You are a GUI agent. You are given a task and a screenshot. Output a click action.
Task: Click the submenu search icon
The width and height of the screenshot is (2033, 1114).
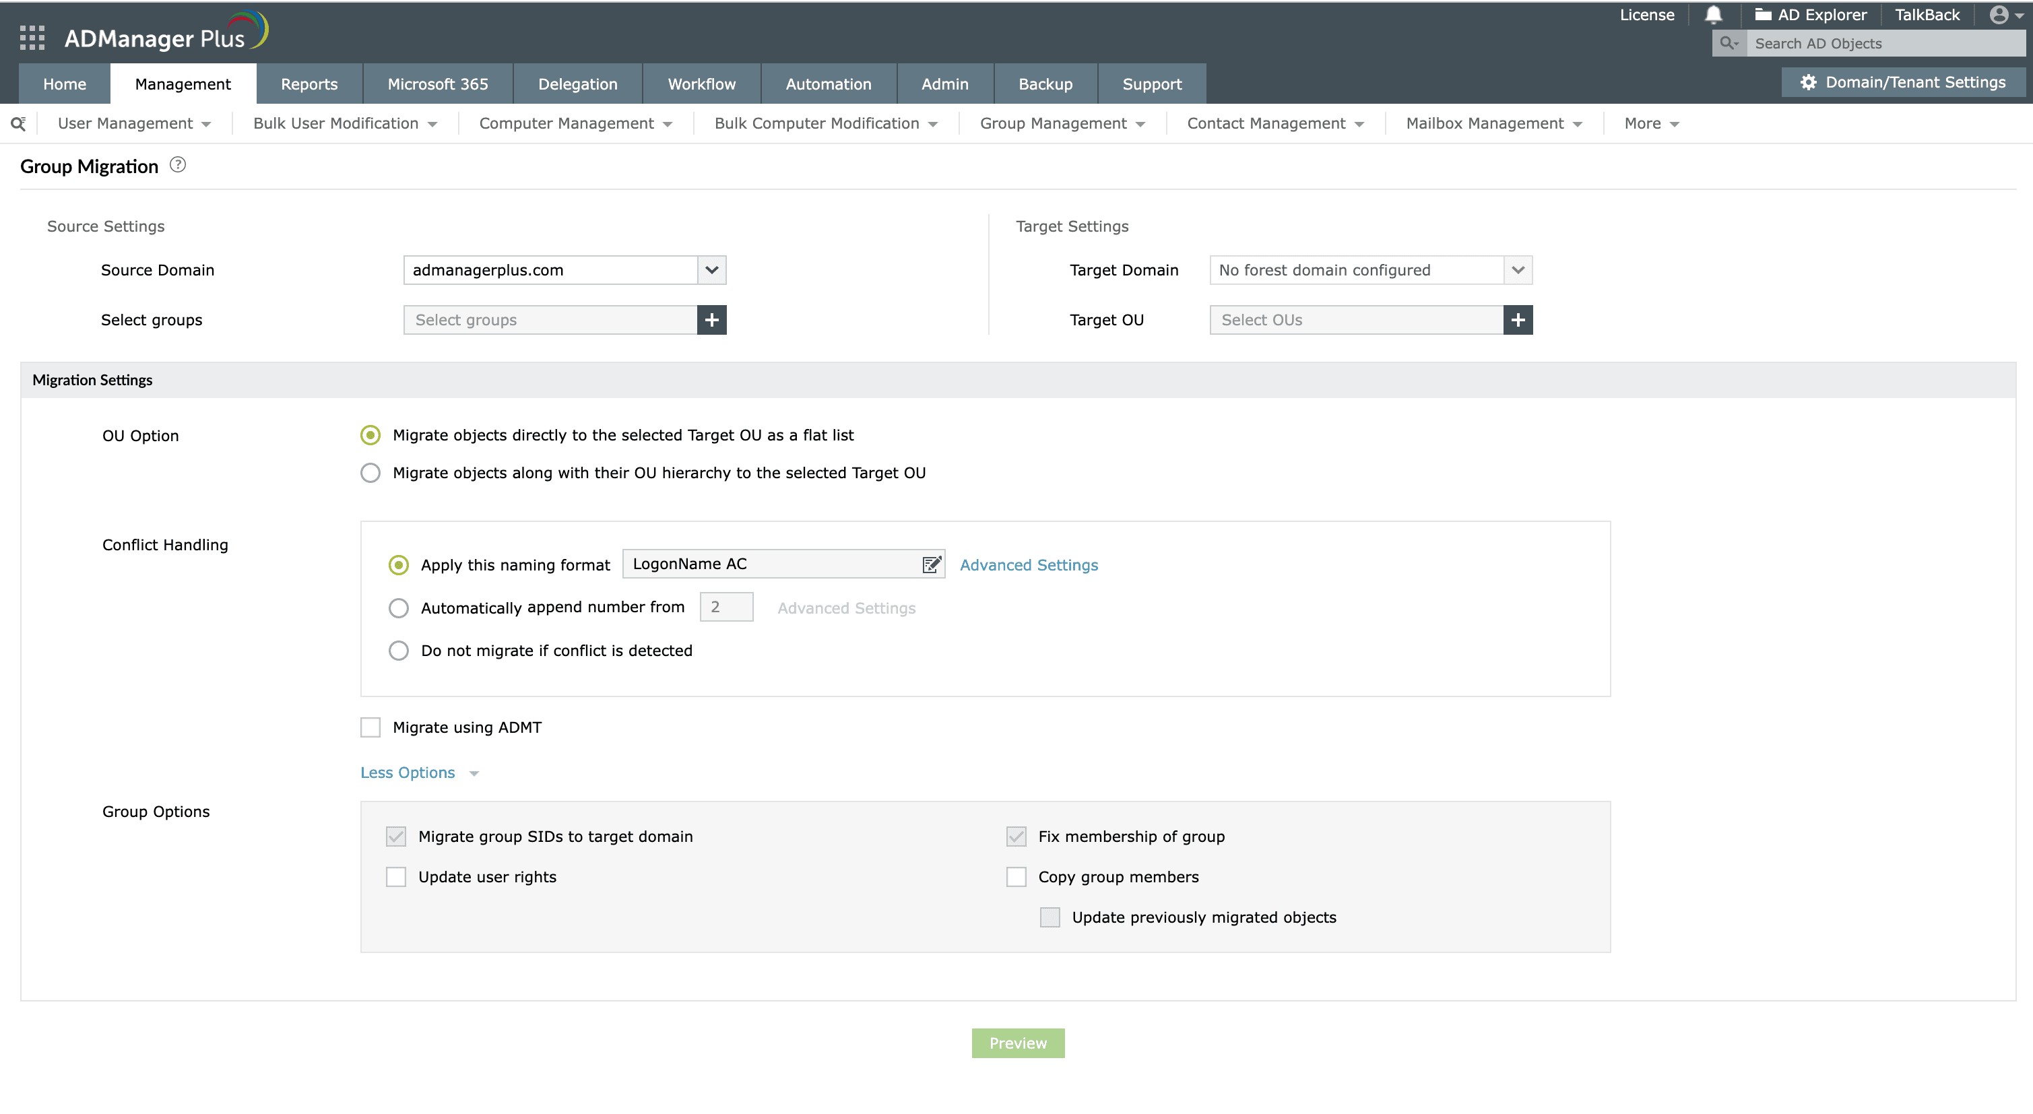18,124
